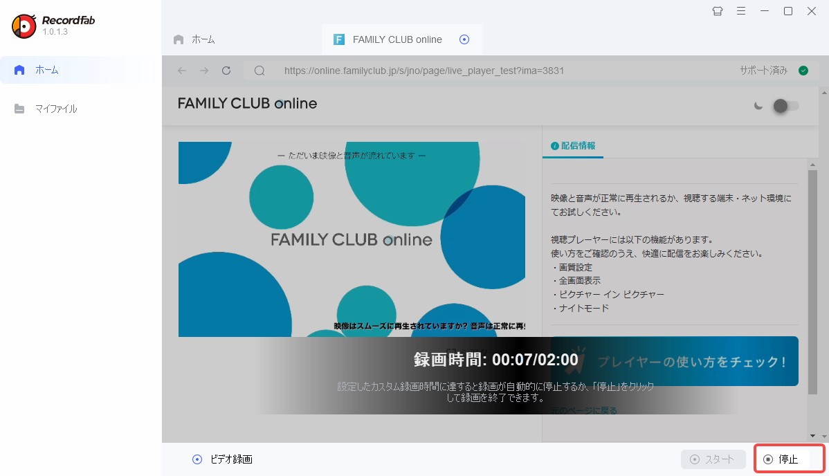
Task: Click the version number 1.0.1.3 text
Action: tap(55, 32)
